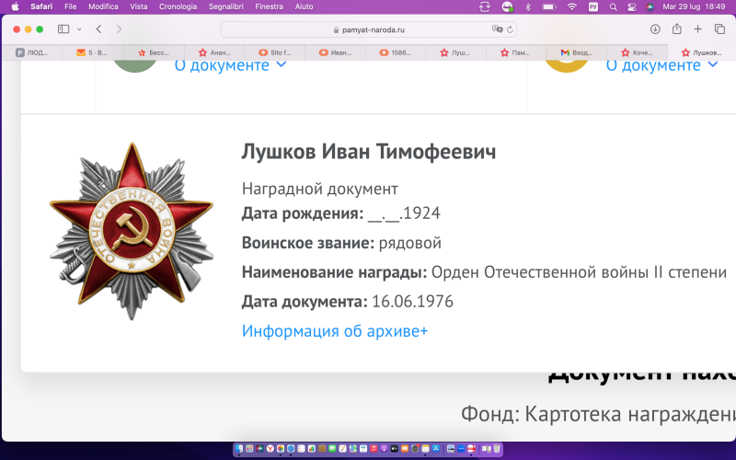Screen dimensions: 736x460
Task: Click the Bluetooth menu bar icon
Action: [527, 6]
